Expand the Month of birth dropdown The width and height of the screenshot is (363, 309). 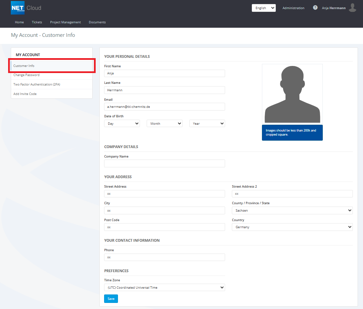tap(164, 123)
